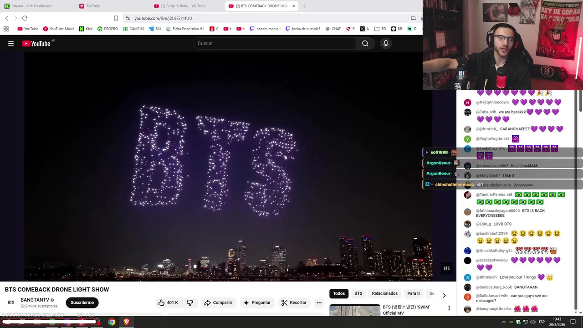Open the BTS channel avatar
This screenshot has height=328, width=583.
tap(11, 302)
